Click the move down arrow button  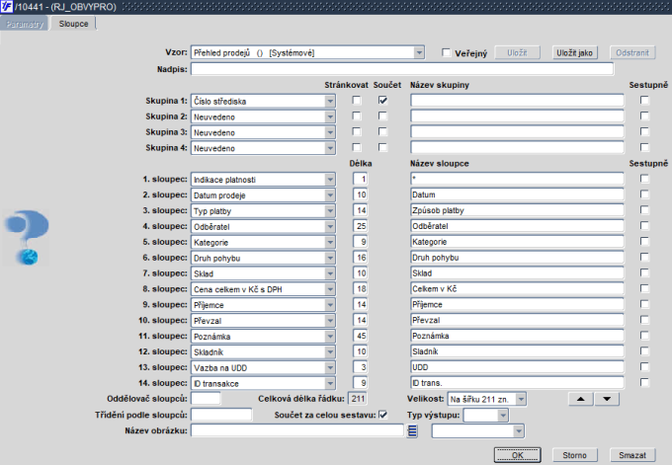607,399
